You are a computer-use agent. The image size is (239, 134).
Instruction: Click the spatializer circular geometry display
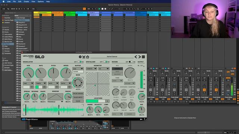click(x=98, y=84)
